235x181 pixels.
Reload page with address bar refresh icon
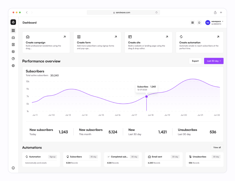coord(156,12)
